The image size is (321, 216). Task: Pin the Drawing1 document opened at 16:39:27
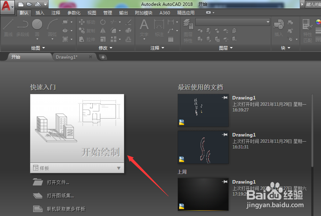[x=224, y=98]
